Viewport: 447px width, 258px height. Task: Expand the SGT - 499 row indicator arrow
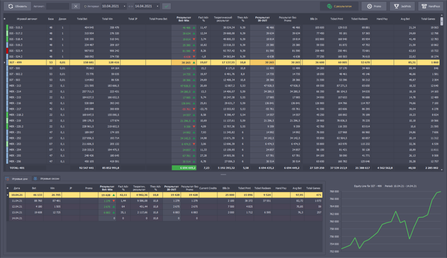pos(5,63)
